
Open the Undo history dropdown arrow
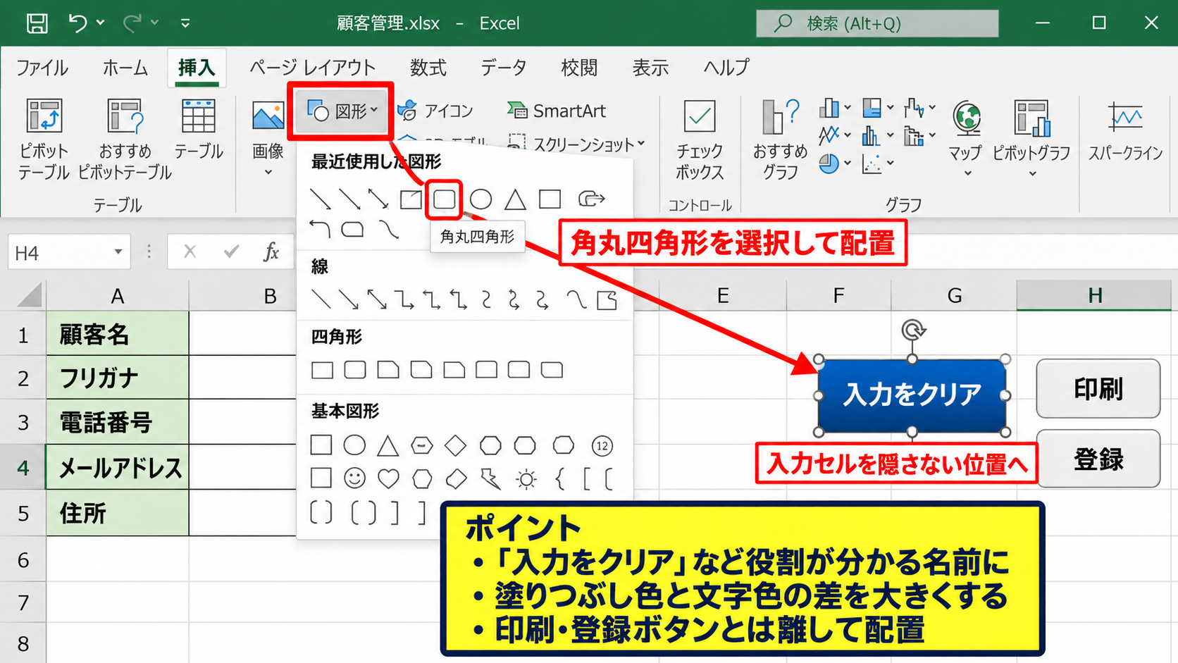coord(101,23)
